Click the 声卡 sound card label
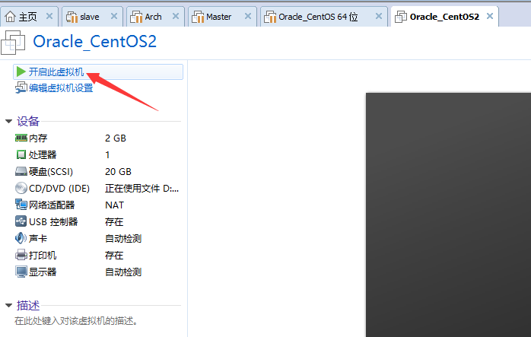 [38, 238]
